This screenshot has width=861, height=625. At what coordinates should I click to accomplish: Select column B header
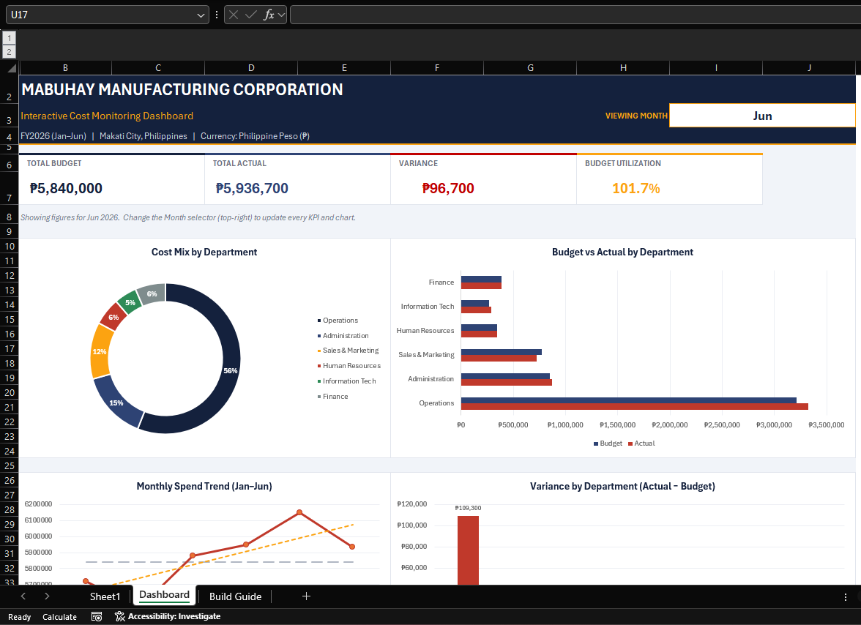point(65,68)
